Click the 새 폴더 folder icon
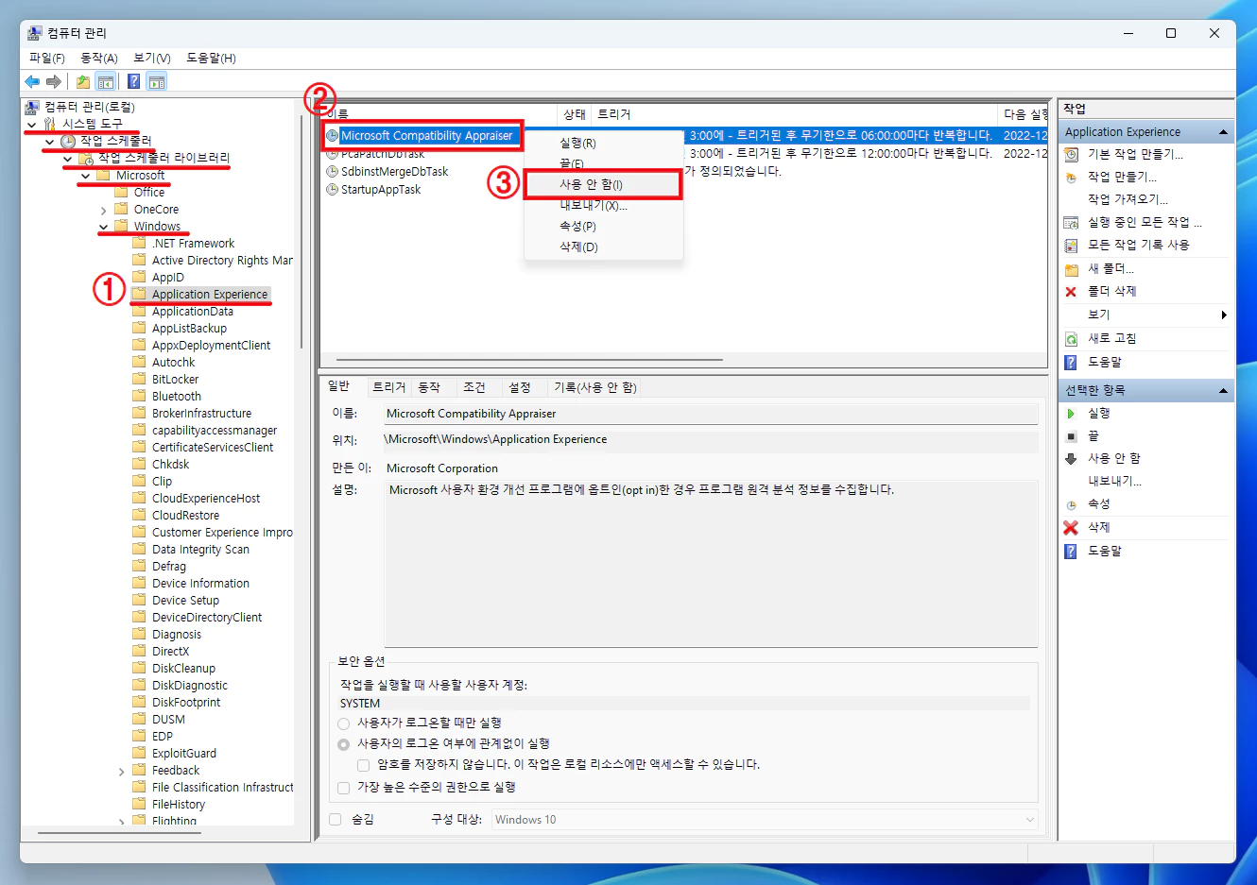The height and width of the screenshot is (885, 1257). 1071,269
